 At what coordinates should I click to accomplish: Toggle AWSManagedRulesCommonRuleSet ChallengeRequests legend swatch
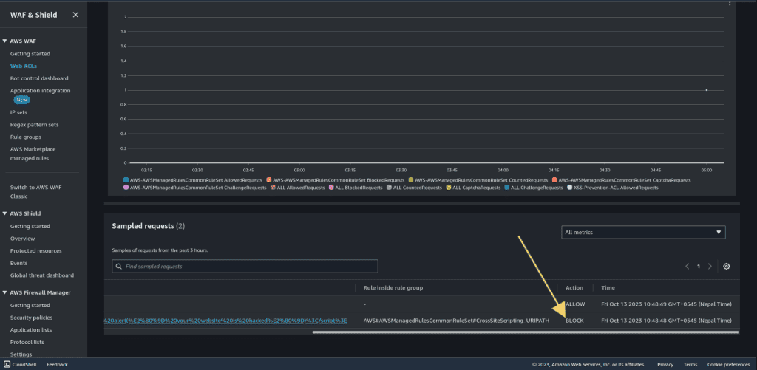click(126, 188)
